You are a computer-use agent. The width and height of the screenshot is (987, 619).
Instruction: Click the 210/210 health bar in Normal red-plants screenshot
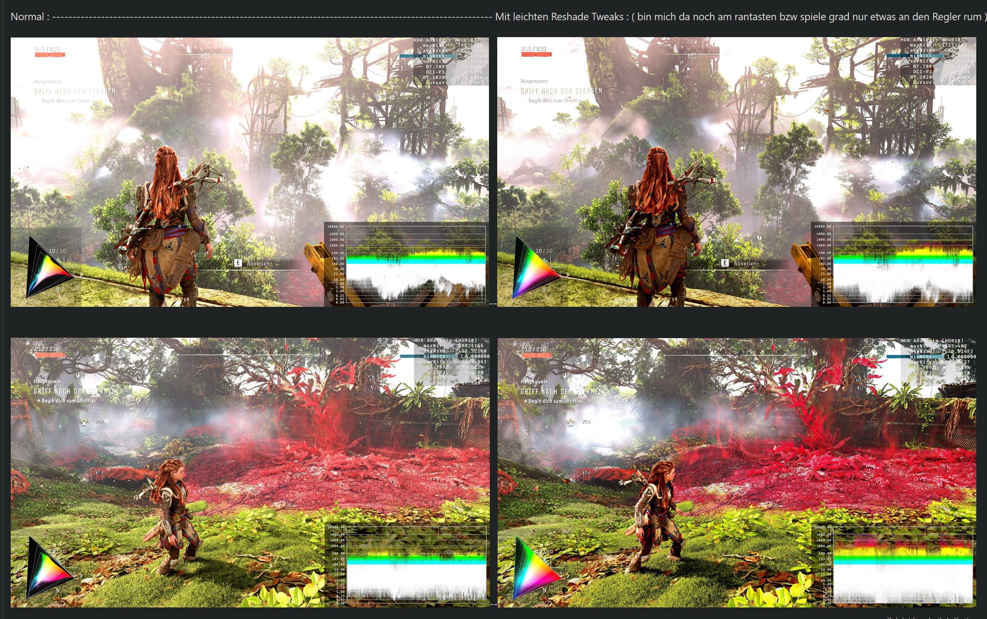coord(50,352)
